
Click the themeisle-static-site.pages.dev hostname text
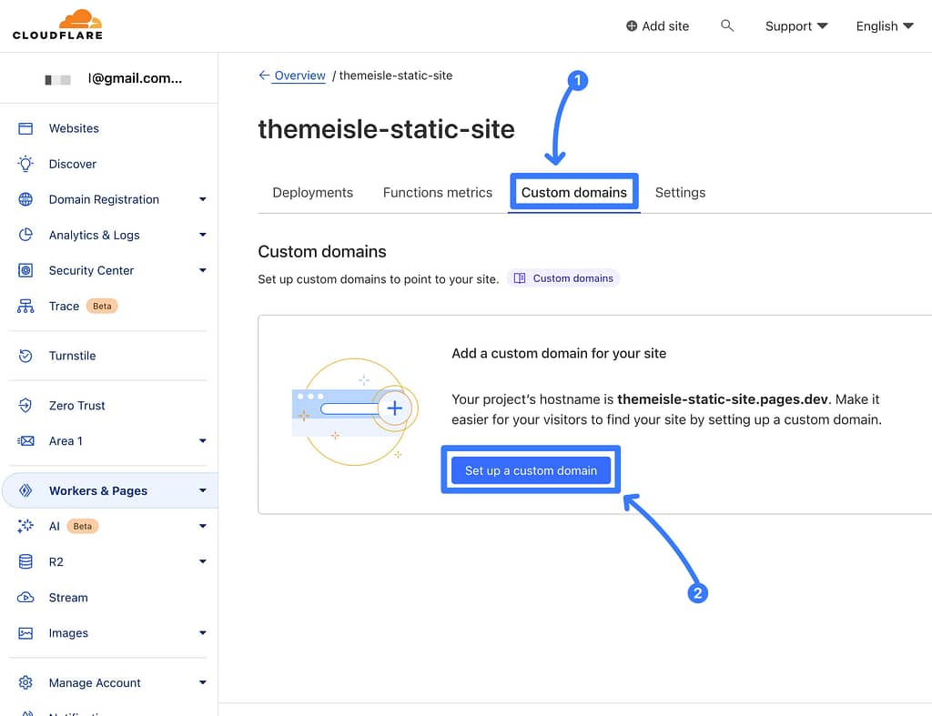coord(722,399)
